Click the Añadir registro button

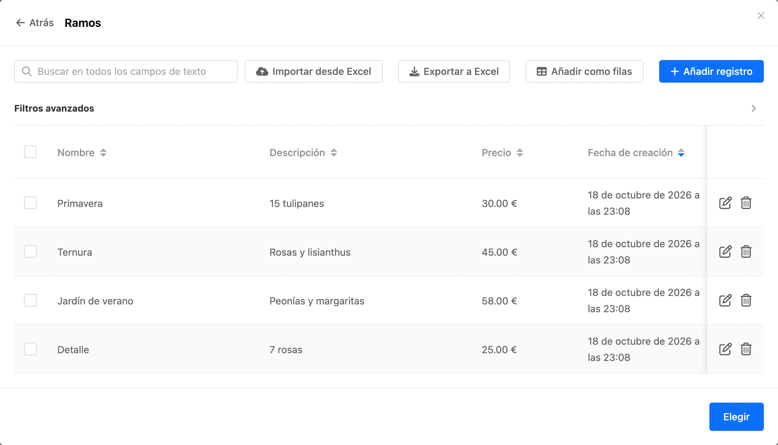711,71
